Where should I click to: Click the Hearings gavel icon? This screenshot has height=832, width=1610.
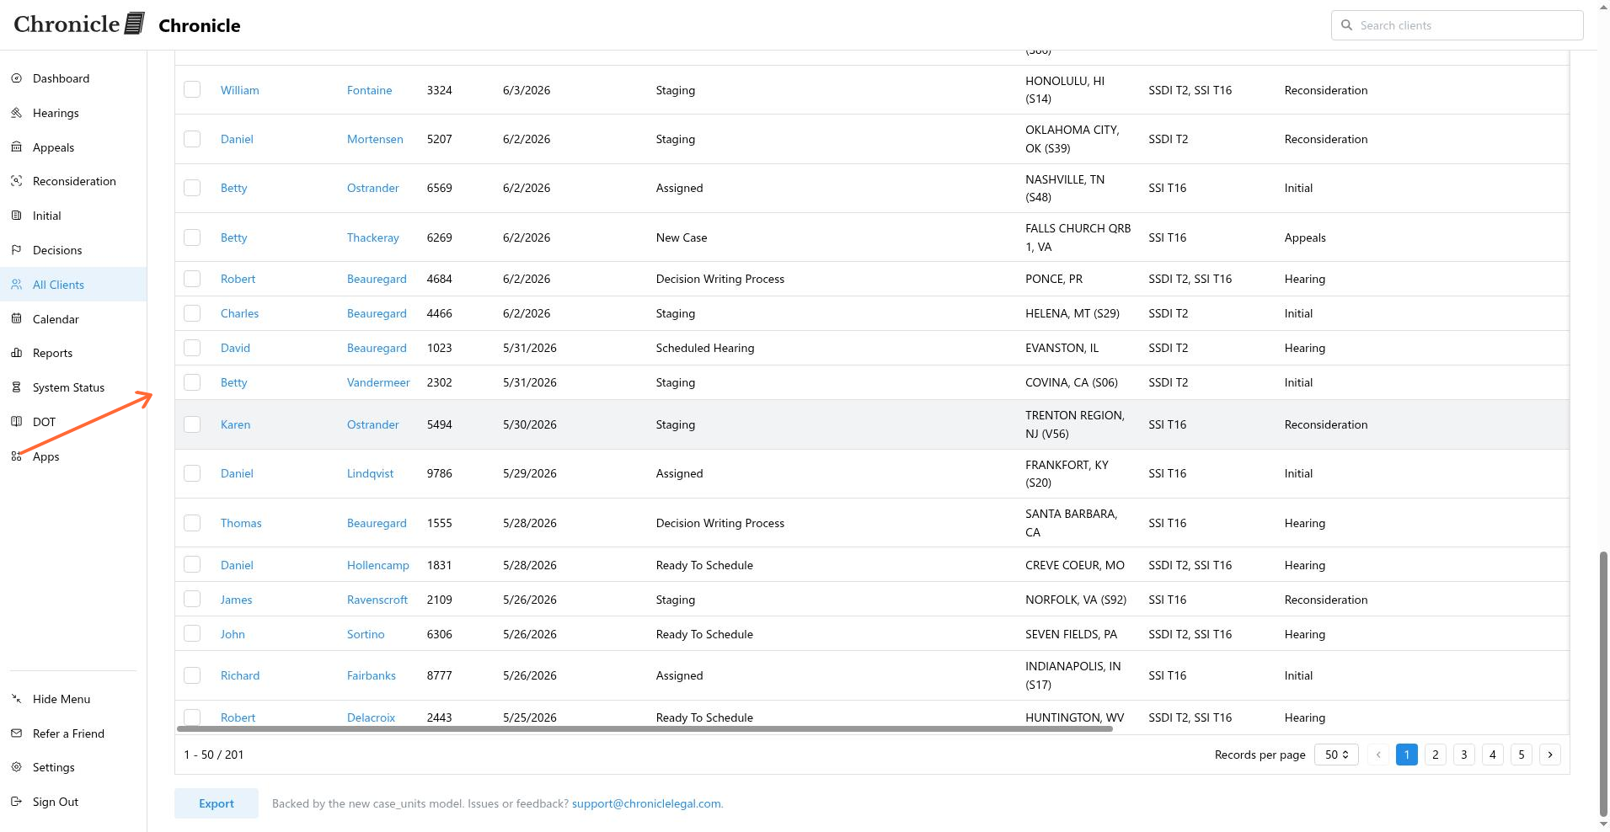tap(16, 113)
